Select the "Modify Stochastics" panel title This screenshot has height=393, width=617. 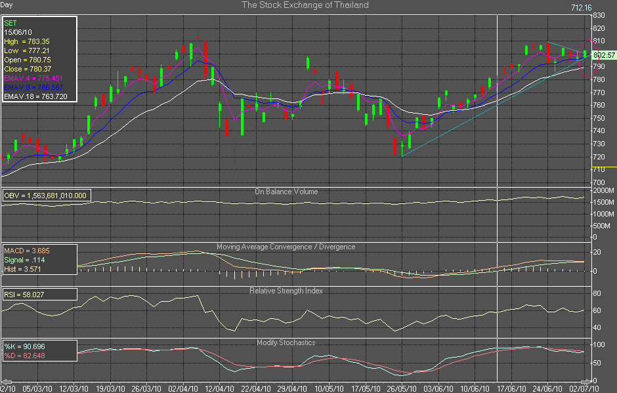286,342
